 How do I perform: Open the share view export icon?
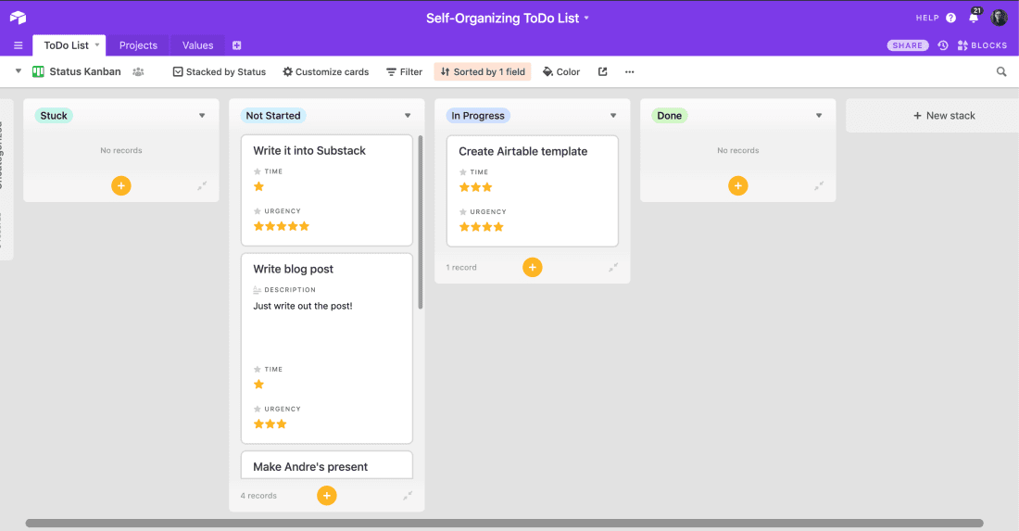click(602, 72)
